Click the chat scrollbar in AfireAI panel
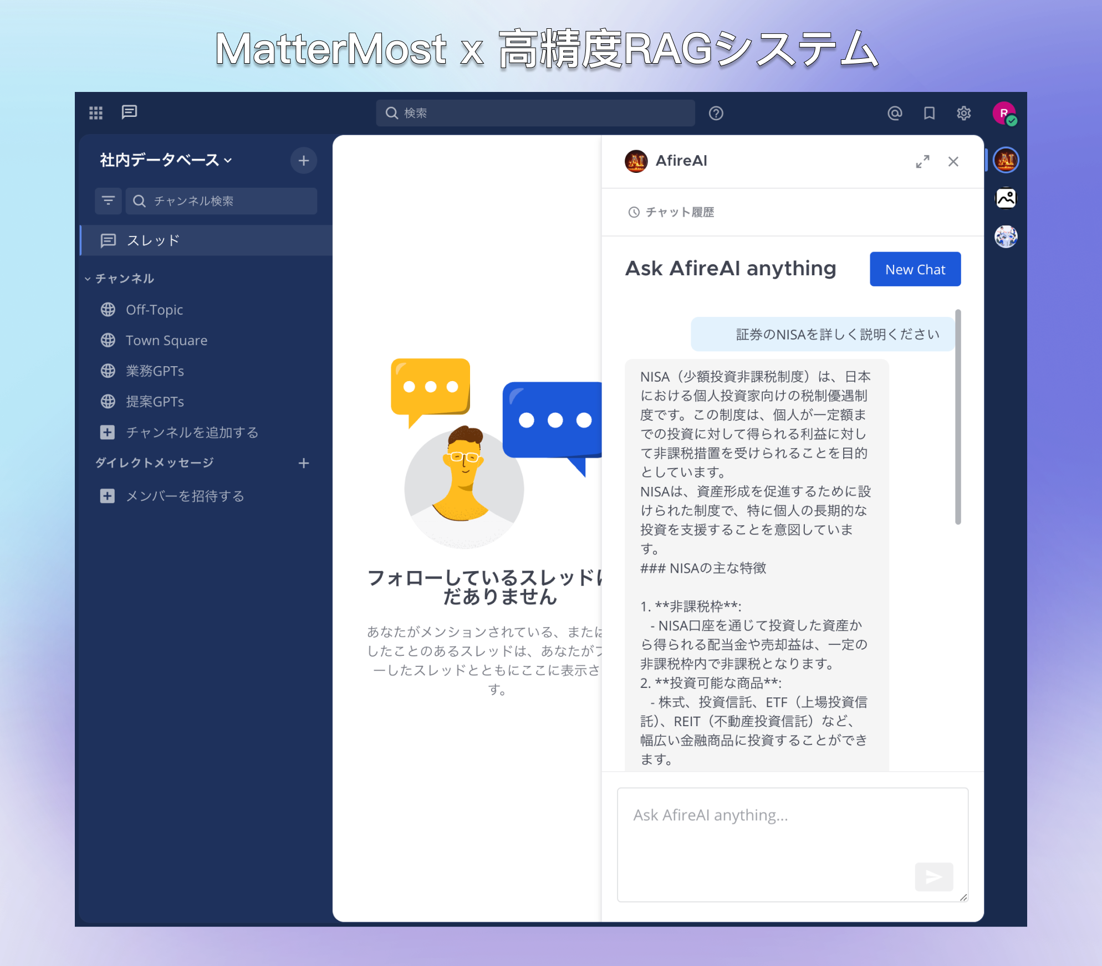1102x966 pixels. 957,417
